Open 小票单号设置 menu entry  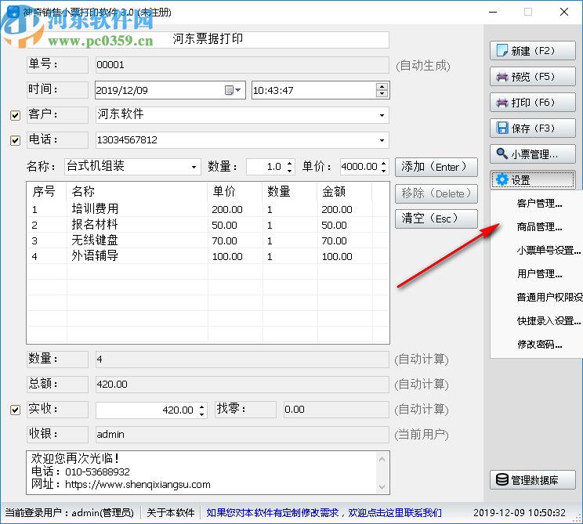click(x=549, y=250)
